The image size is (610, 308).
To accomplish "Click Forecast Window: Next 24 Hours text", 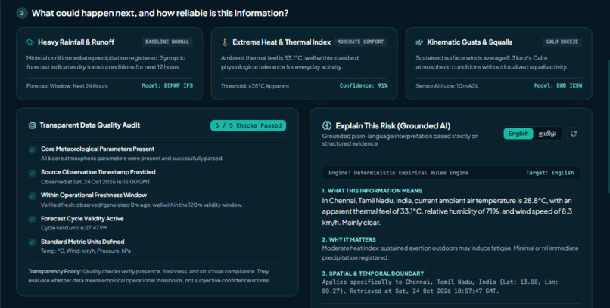I will coord(67,86).
